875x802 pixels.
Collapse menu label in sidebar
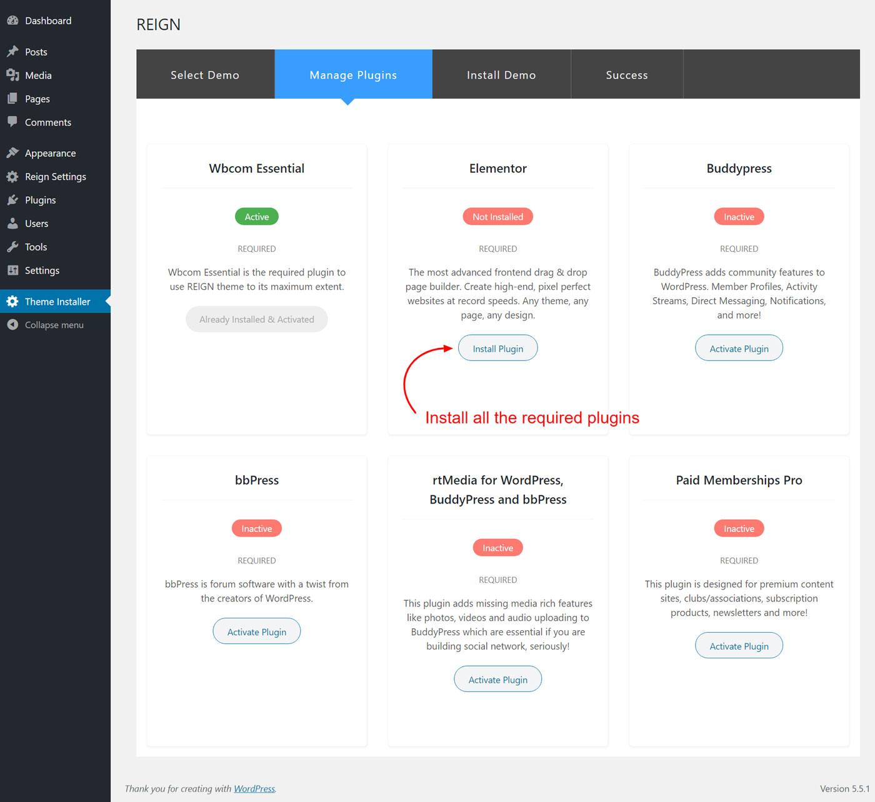point(54,325)
